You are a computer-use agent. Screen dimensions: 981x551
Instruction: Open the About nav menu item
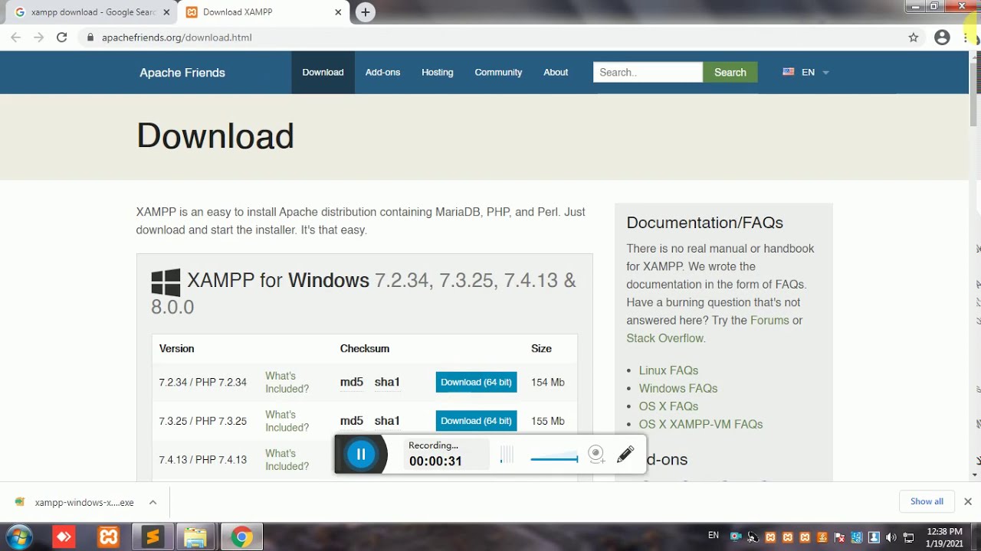coord(556,72)
